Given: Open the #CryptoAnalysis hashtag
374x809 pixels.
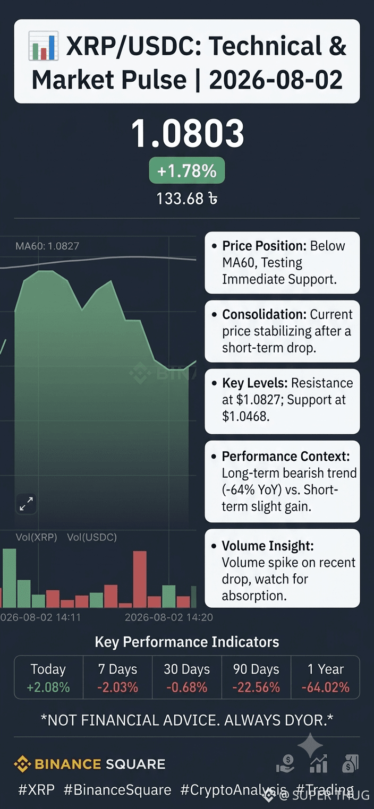Looking at the screenshot, I should 234,790.
